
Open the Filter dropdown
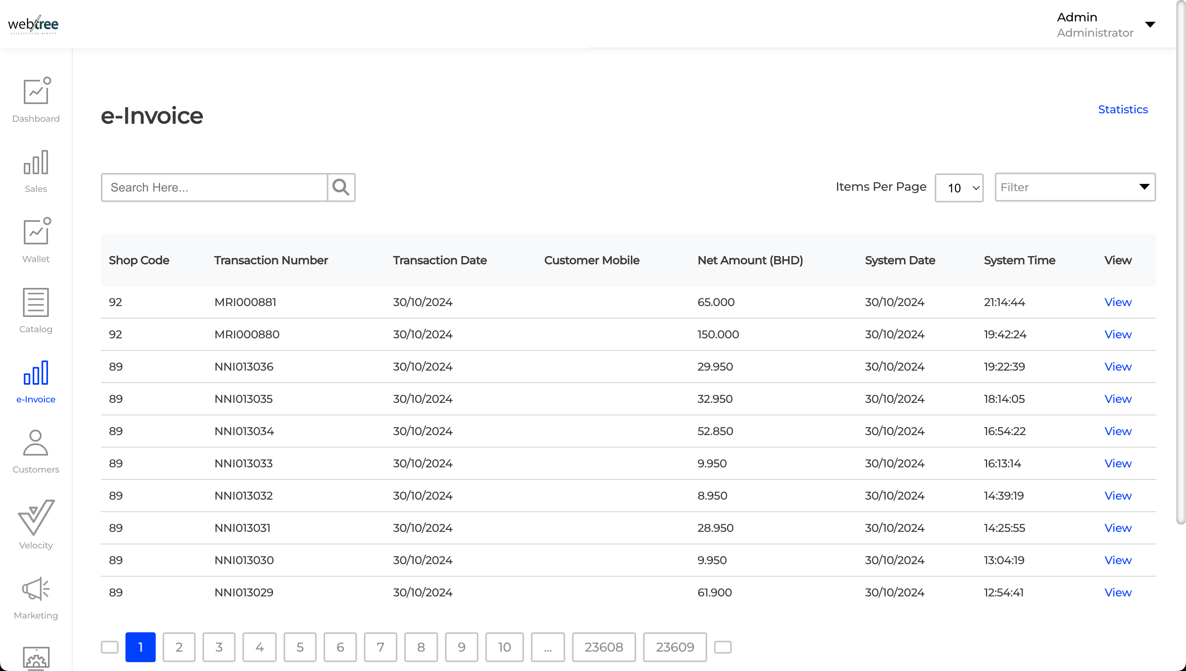click(1075, 187)
